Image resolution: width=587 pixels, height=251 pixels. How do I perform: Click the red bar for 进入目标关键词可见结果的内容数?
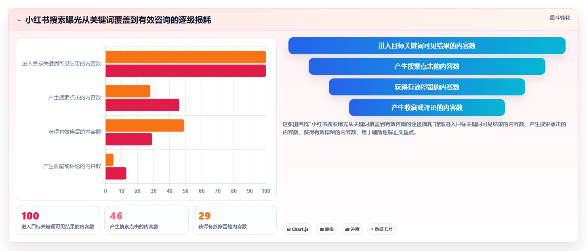[186, 71]
